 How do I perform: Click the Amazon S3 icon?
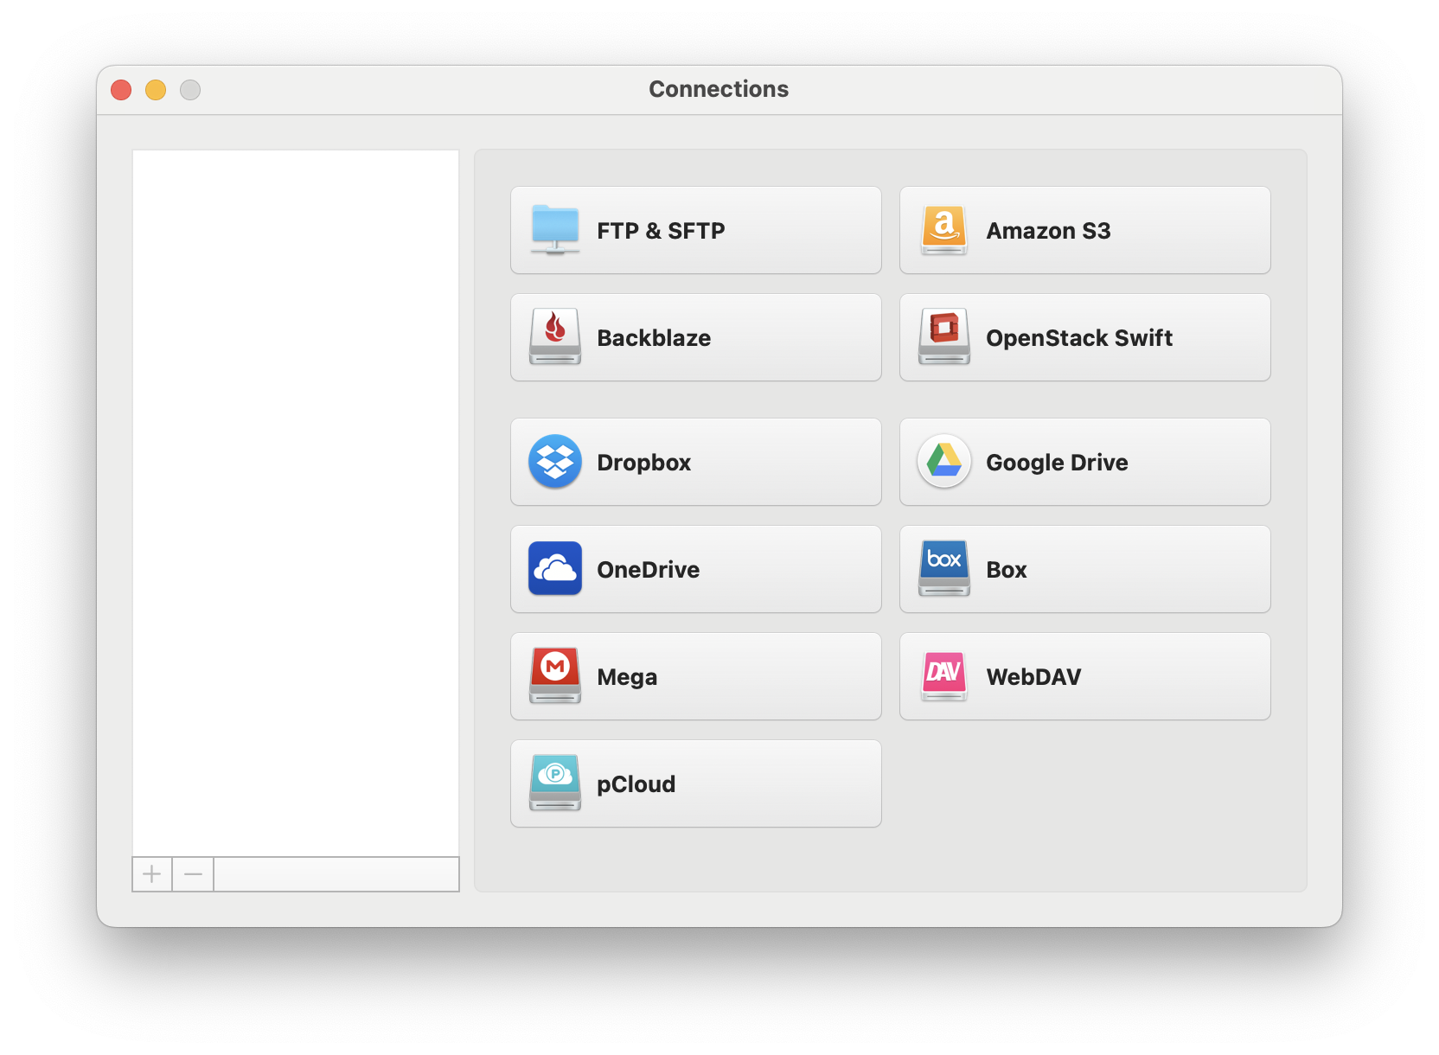943,230
